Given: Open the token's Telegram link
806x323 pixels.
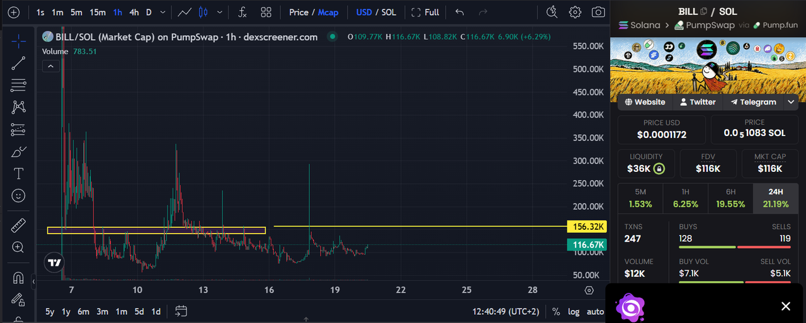Looking at the screenshot, I should (752, 102).
